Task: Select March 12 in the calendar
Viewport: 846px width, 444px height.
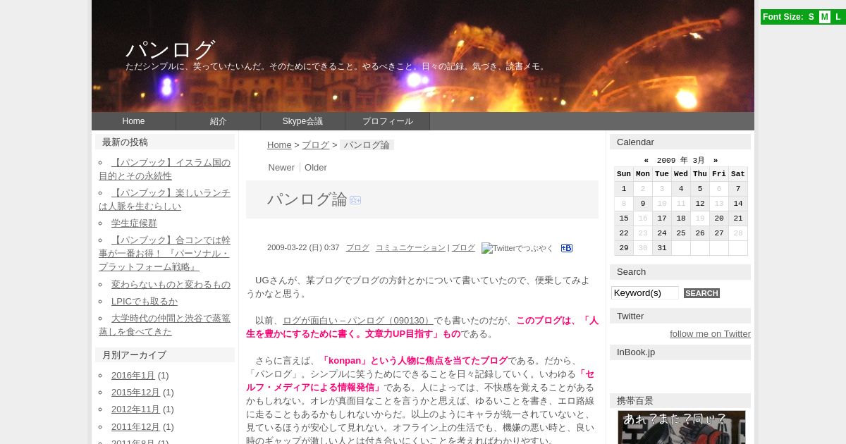Action: pos(700,204)
